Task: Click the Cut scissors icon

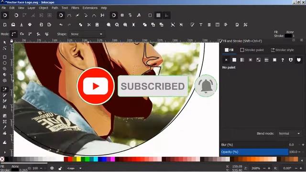Action: 89,25
